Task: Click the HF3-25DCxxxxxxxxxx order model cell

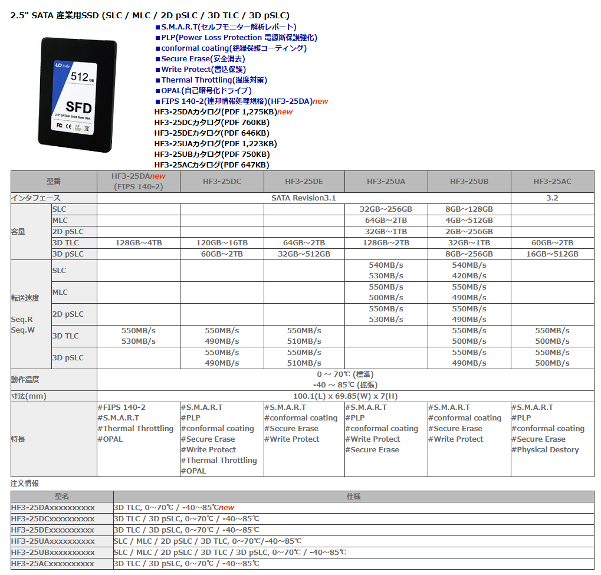Action: tap(62, 518)
